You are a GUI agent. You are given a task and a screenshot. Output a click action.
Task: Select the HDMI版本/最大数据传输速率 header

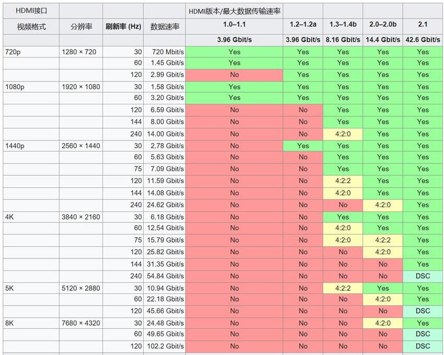(x=234, y=11)
